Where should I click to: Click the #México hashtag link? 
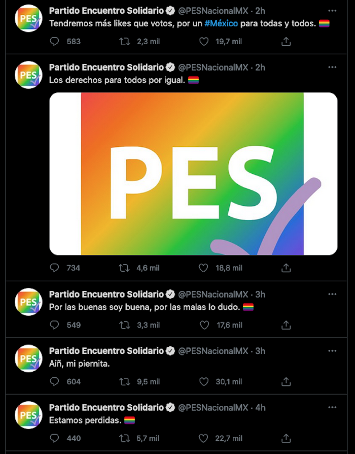point(221,24)
